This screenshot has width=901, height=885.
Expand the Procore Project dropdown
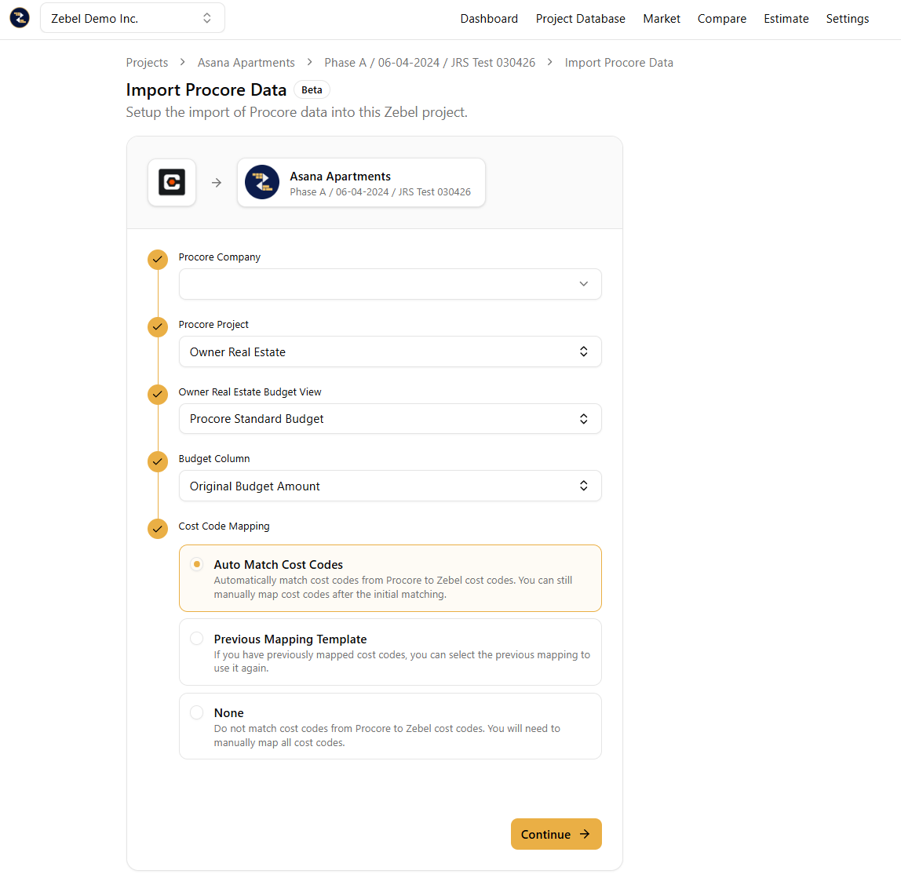click(390, 351)
